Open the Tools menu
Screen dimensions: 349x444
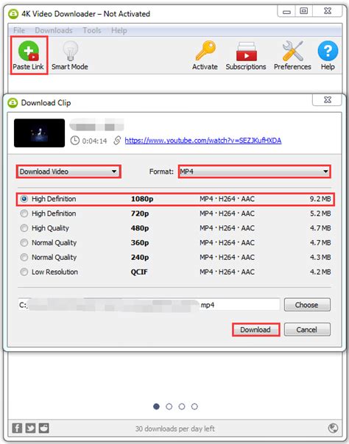coord(92,30)
